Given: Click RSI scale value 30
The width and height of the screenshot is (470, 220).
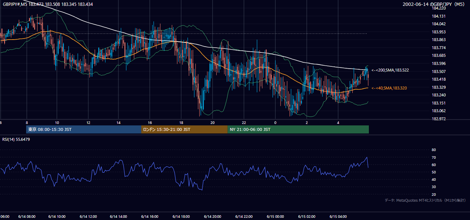Looking at the screenshot, I should click(434, 187).
